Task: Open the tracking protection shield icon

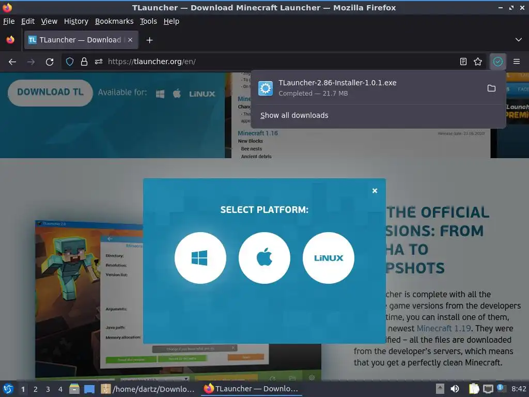Action: click(70, 62)
